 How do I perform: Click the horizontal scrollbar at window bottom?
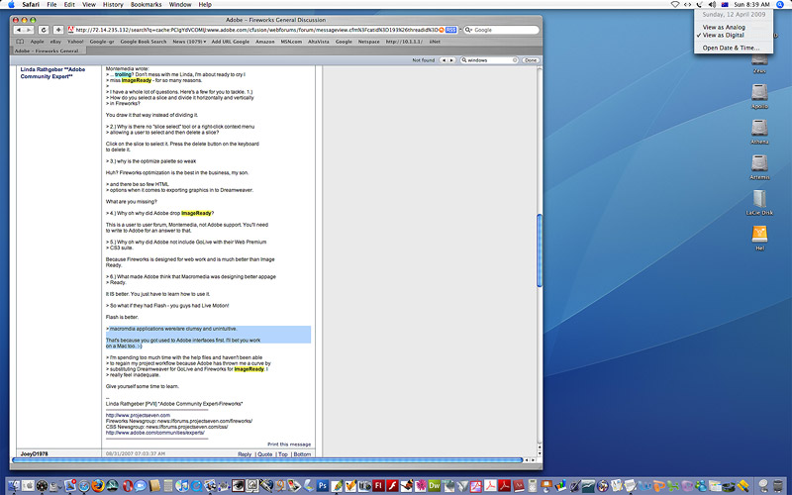267,460
